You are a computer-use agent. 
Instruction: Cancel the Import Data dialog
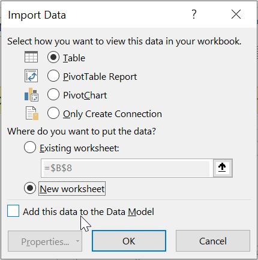click(213, 241)
